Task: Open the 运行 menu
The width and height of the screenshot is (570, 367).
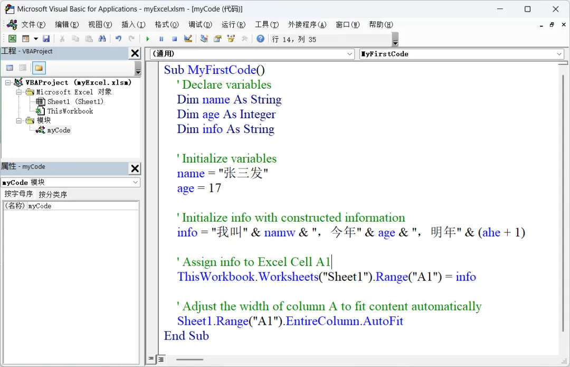Action: [x=233, y=25]
